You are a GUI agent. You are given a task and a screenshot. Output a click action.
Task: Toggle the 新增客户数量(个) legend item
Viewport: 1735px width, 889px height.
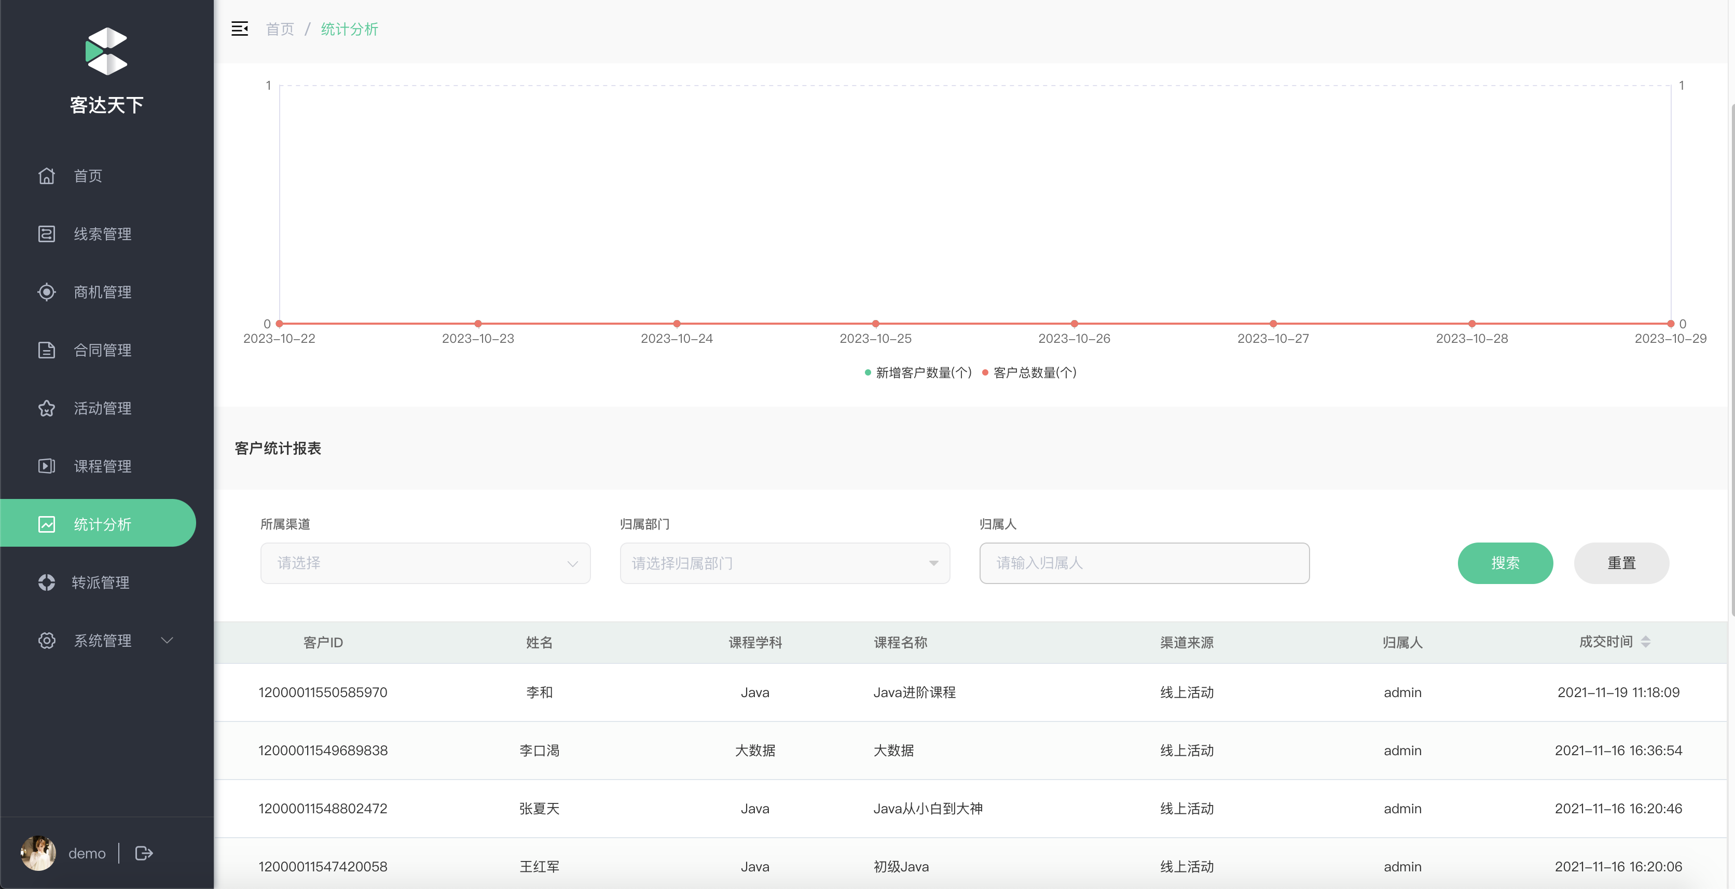918,372
